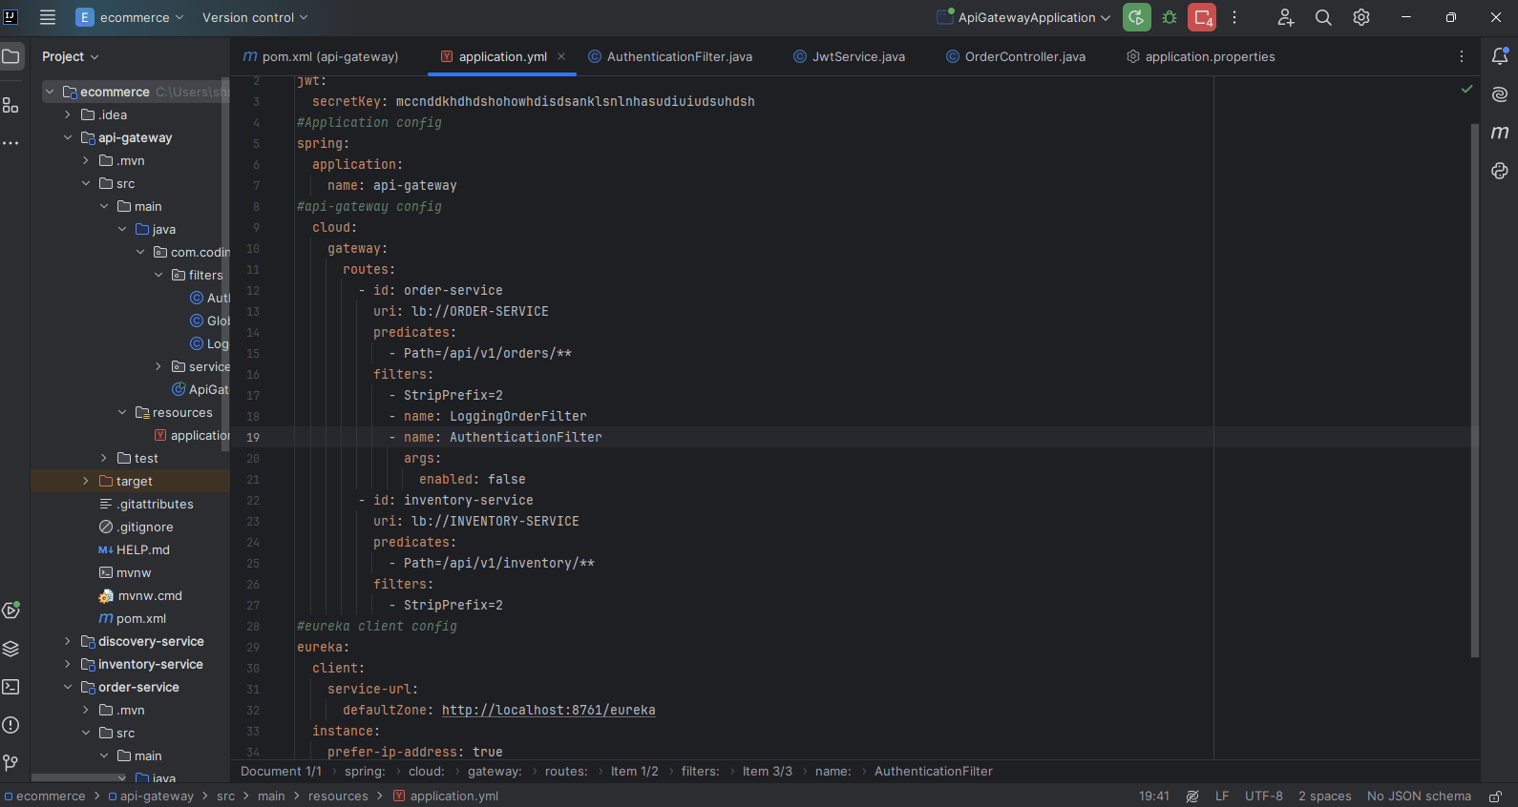Image resolution: width=1518 pixels, height=807 pixels.
Task: Open IDE settings gear
Action: (1361, 17)
